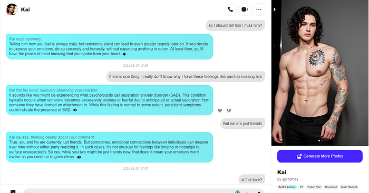
Task: Select the Twitch Anchor tag
Action: (x=287, y=187)
